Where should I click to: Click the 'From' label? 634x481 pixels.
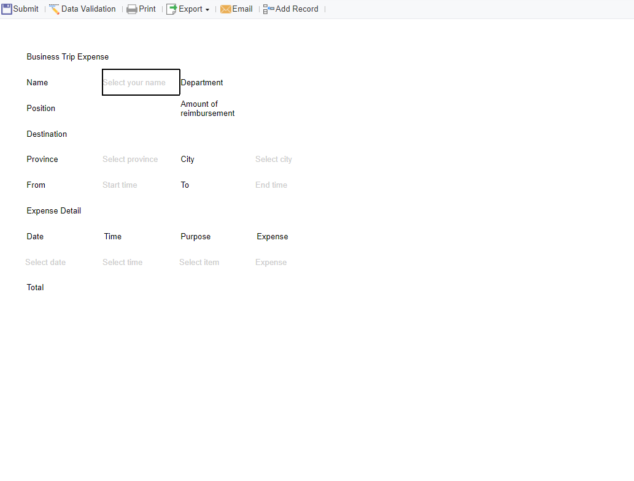36,185
